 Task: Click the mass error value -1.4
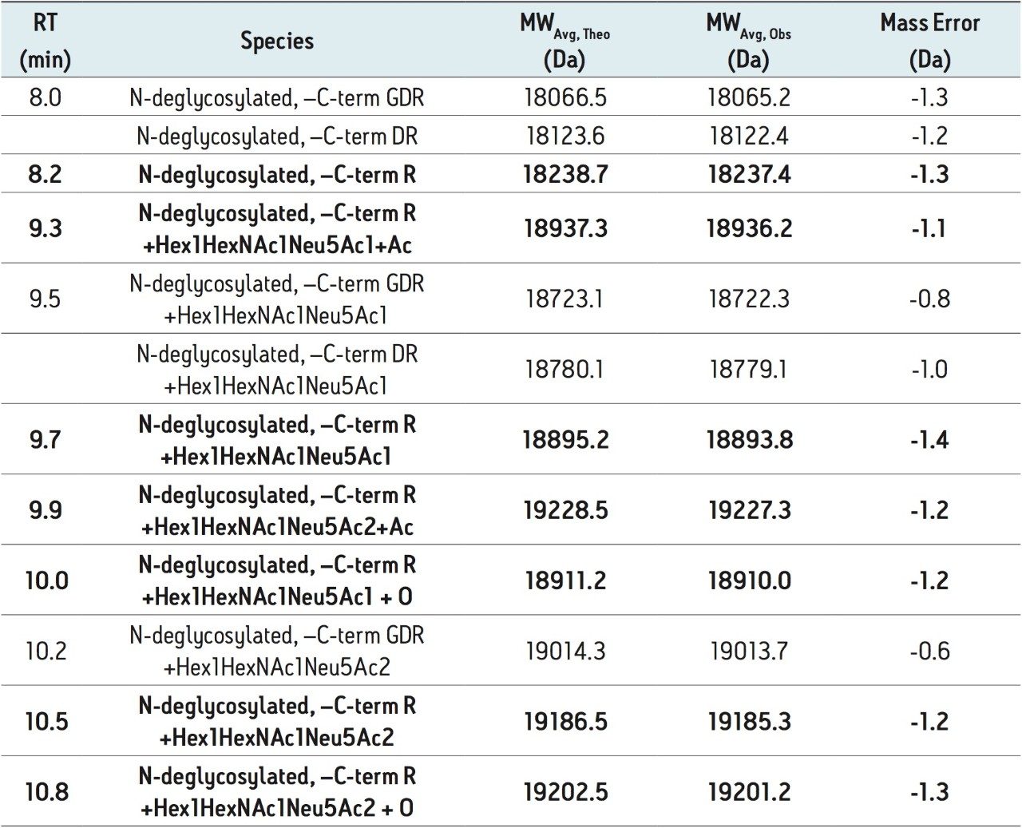click(x=929, y=439)
